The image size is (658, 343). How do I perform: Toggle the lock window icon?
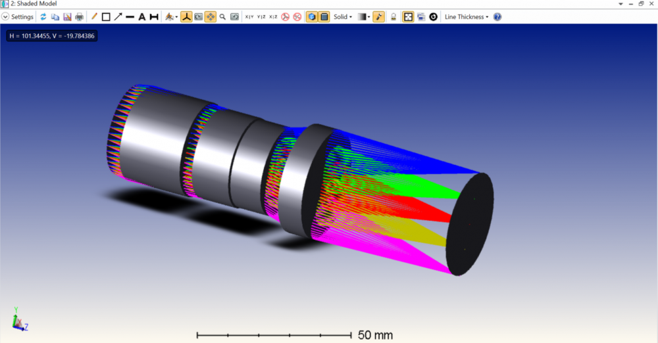(x=393, y=16)
